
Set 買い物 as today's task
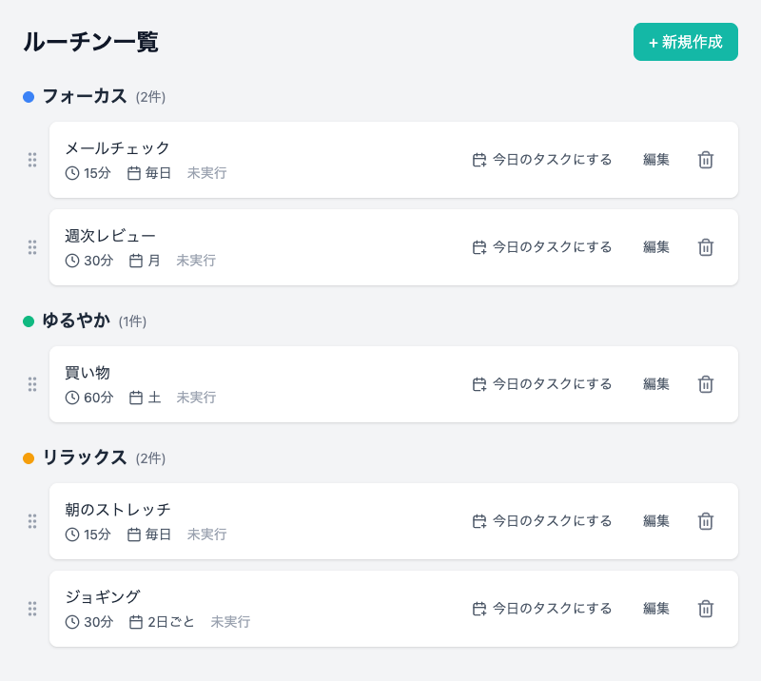click(x=542, y=384)
